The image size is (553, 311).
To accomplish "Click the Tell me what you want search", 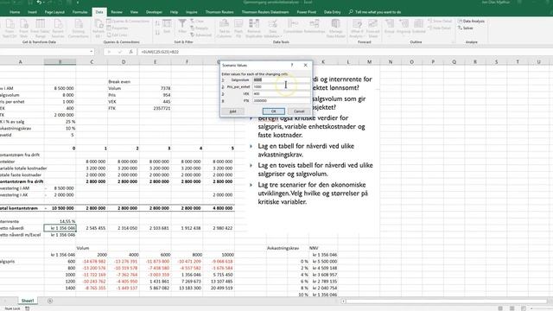I will coord(375,12).
